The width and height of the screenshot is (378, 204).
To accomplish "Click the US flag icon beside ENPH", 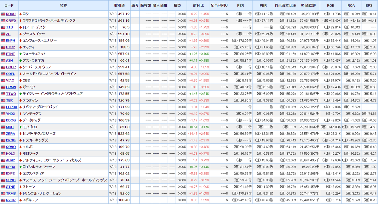I will (3, 41).
